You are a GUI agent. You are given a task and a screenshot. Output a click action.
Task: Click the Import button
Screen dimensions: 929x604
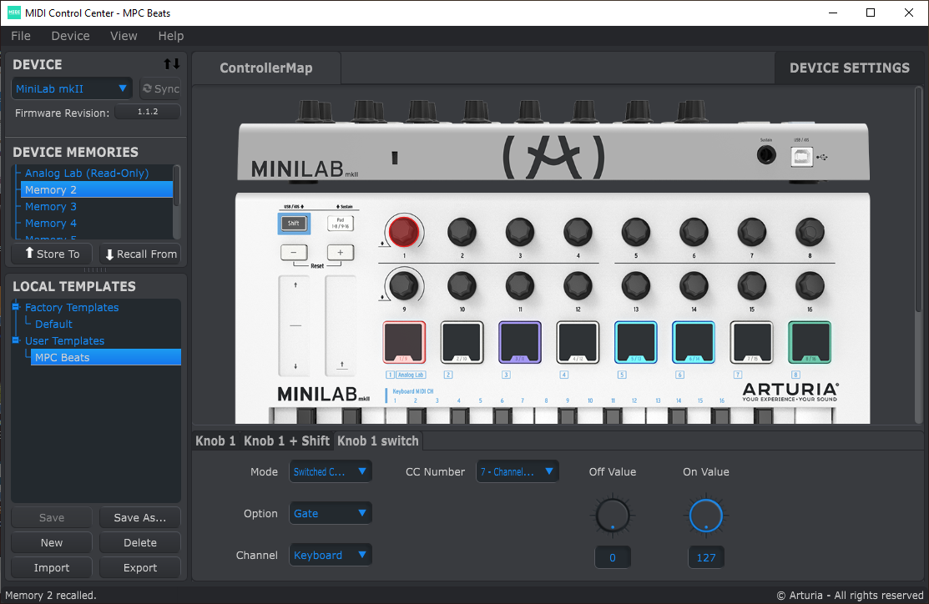click(x=52, y=567)
